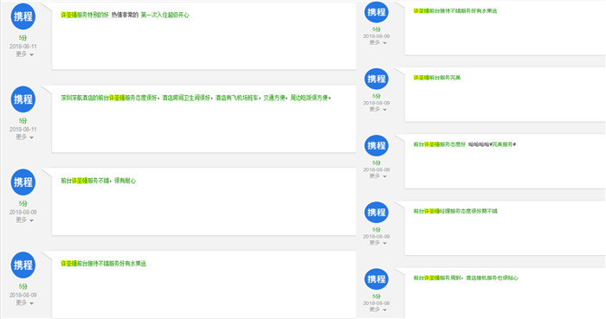Click the 携程 avatar beside the '经理服务态度很好' review
Image resolution: width=606 pixels, height=319 pixels.
click(377, 212)
